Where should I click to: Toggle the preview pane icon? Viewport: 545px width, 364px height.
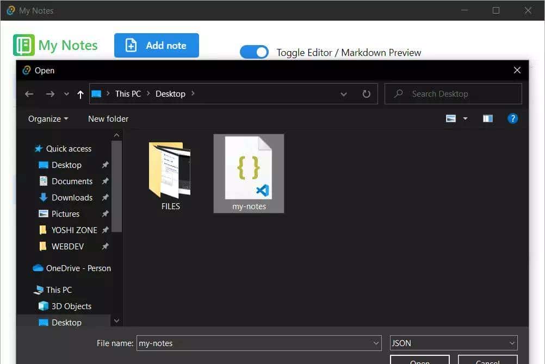pos(487,118)
